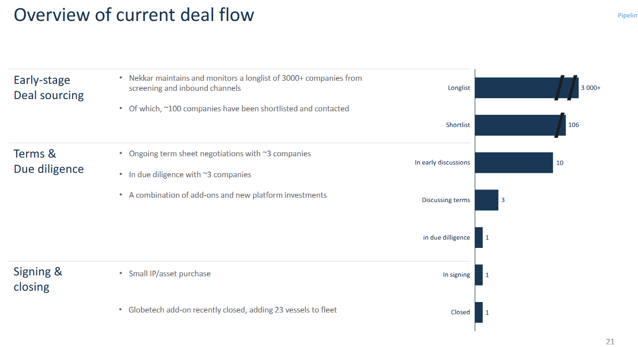The width and height of the screenshot is (638, 347).
Task: Click the Longlist bar in the chart
Action: point(515,88)
